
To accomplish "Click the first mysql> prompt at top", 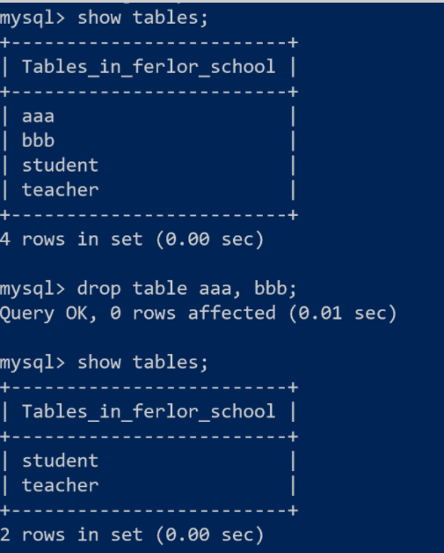I will 33,18.
